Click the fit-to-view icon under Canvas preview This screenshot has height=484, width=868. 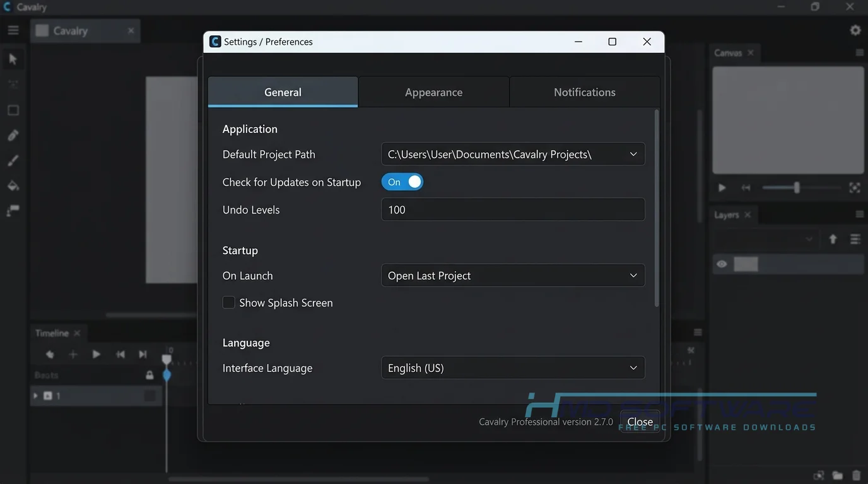855,188
